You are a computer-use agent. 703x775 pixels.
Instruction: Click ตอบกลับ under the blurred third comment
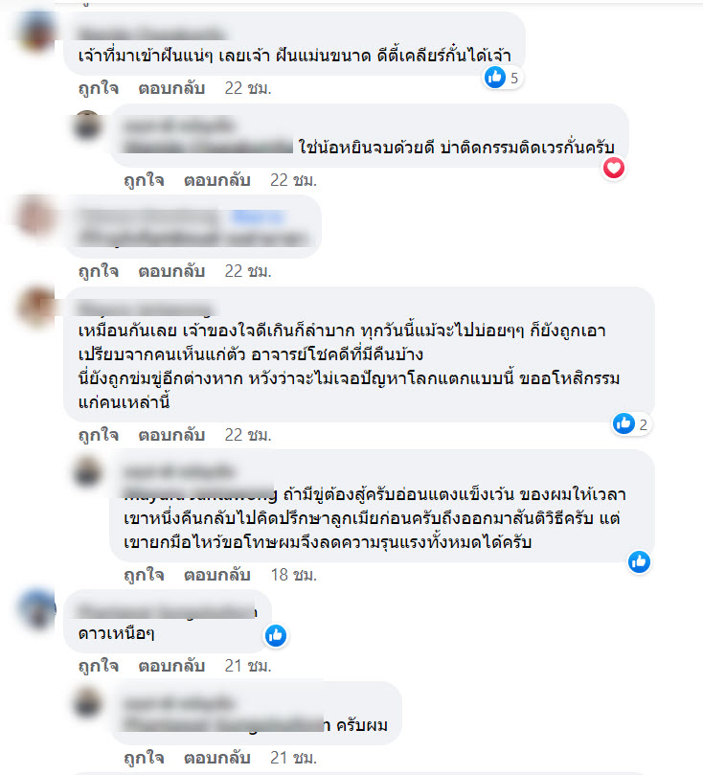pyautogui.click(x=171, y=271)
